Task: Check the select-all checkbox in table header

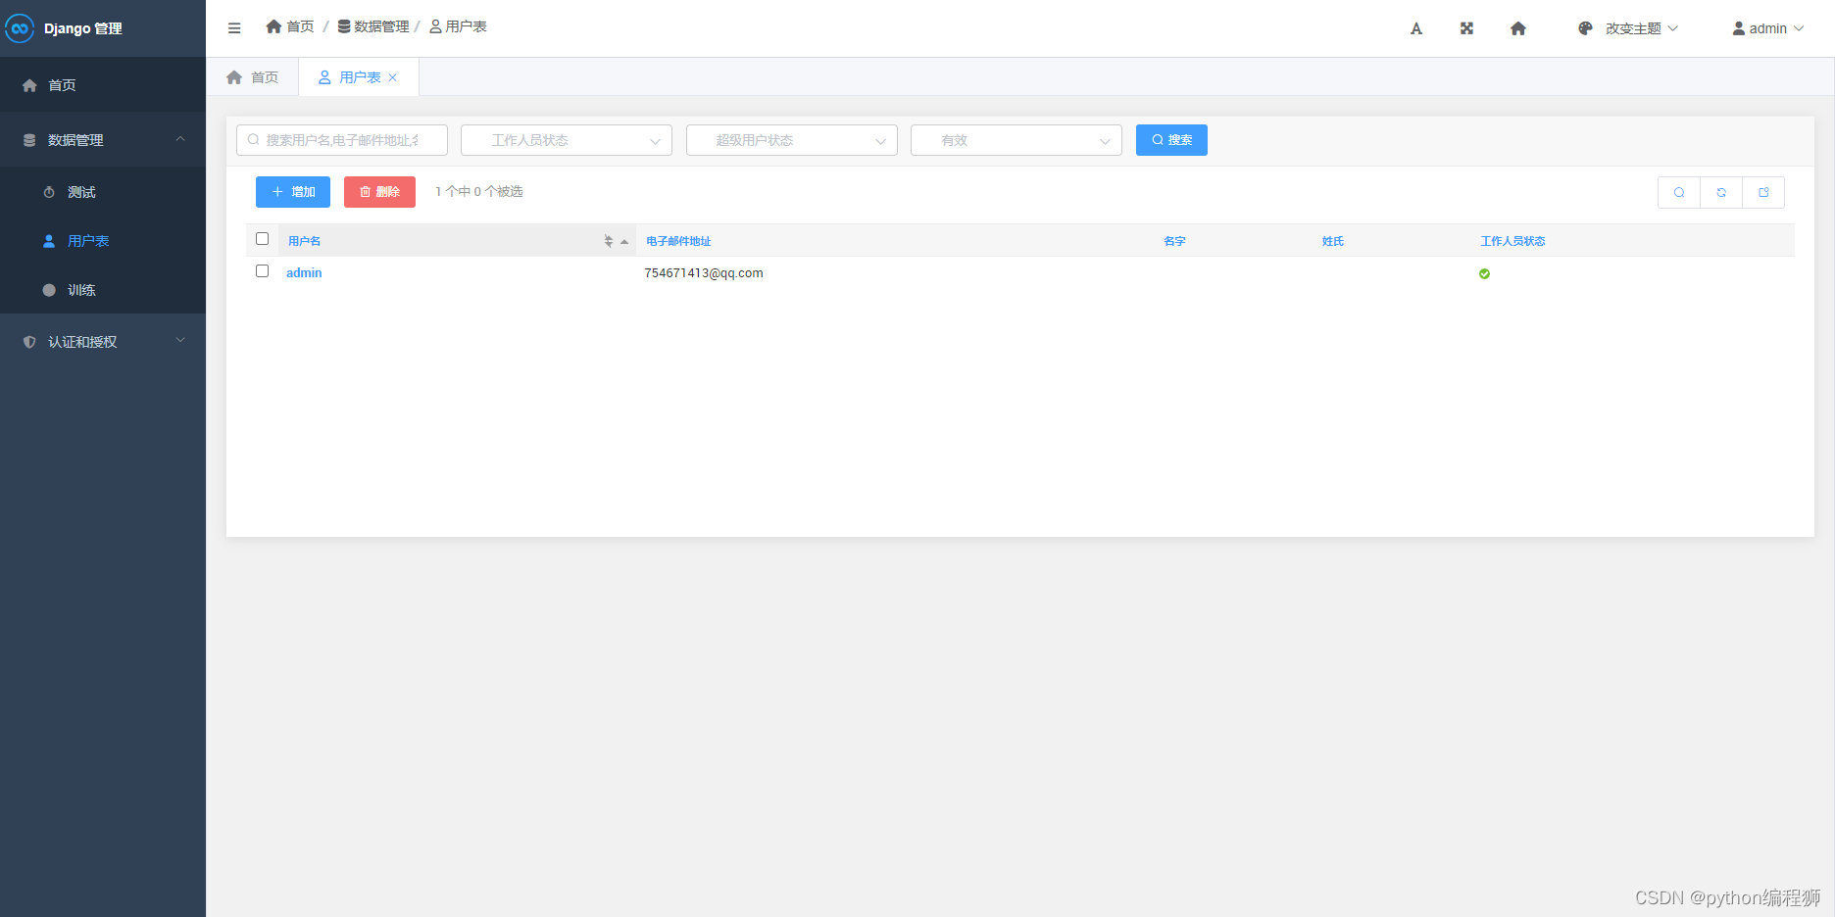Action: tap(262, 238)
